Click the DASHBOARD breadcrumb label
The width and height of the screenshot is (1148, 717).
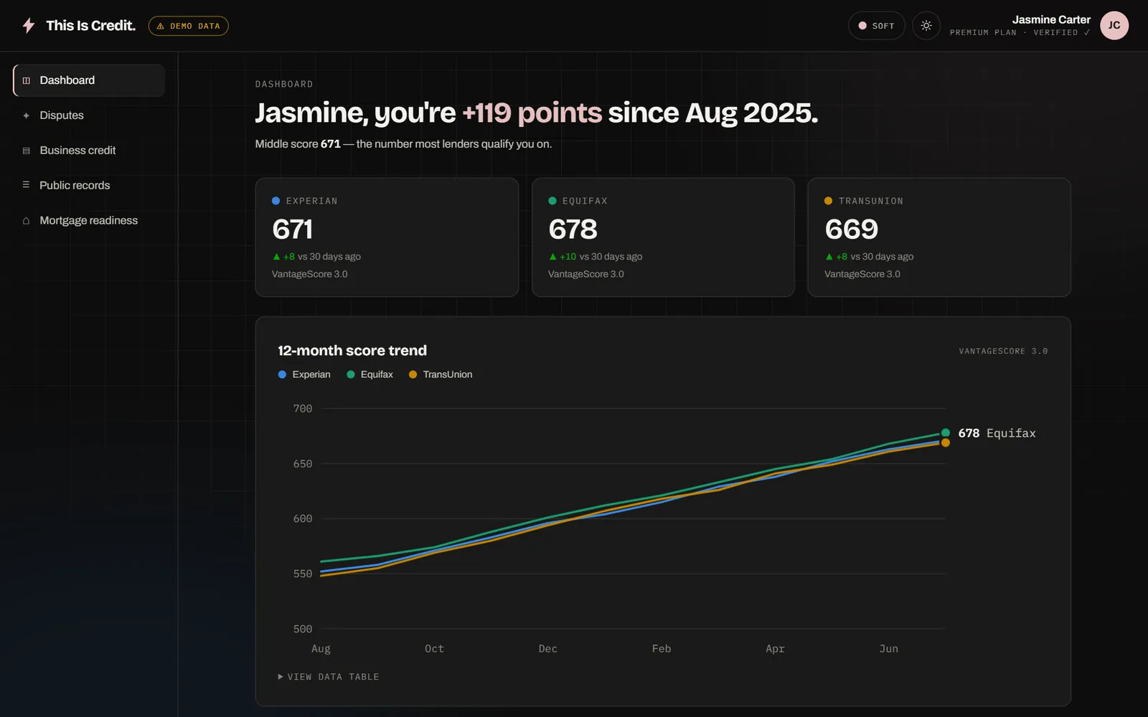click(284, 84)
